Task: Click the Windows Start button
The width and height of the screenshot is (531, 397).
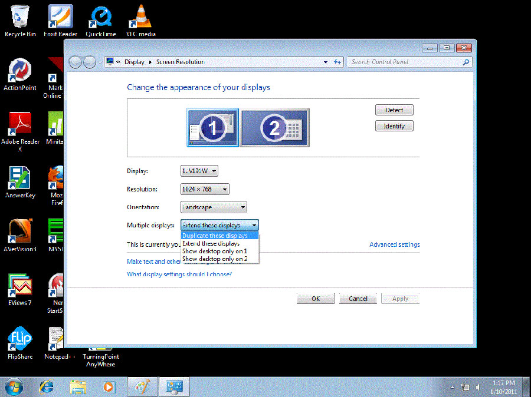Action: point(14,386)
